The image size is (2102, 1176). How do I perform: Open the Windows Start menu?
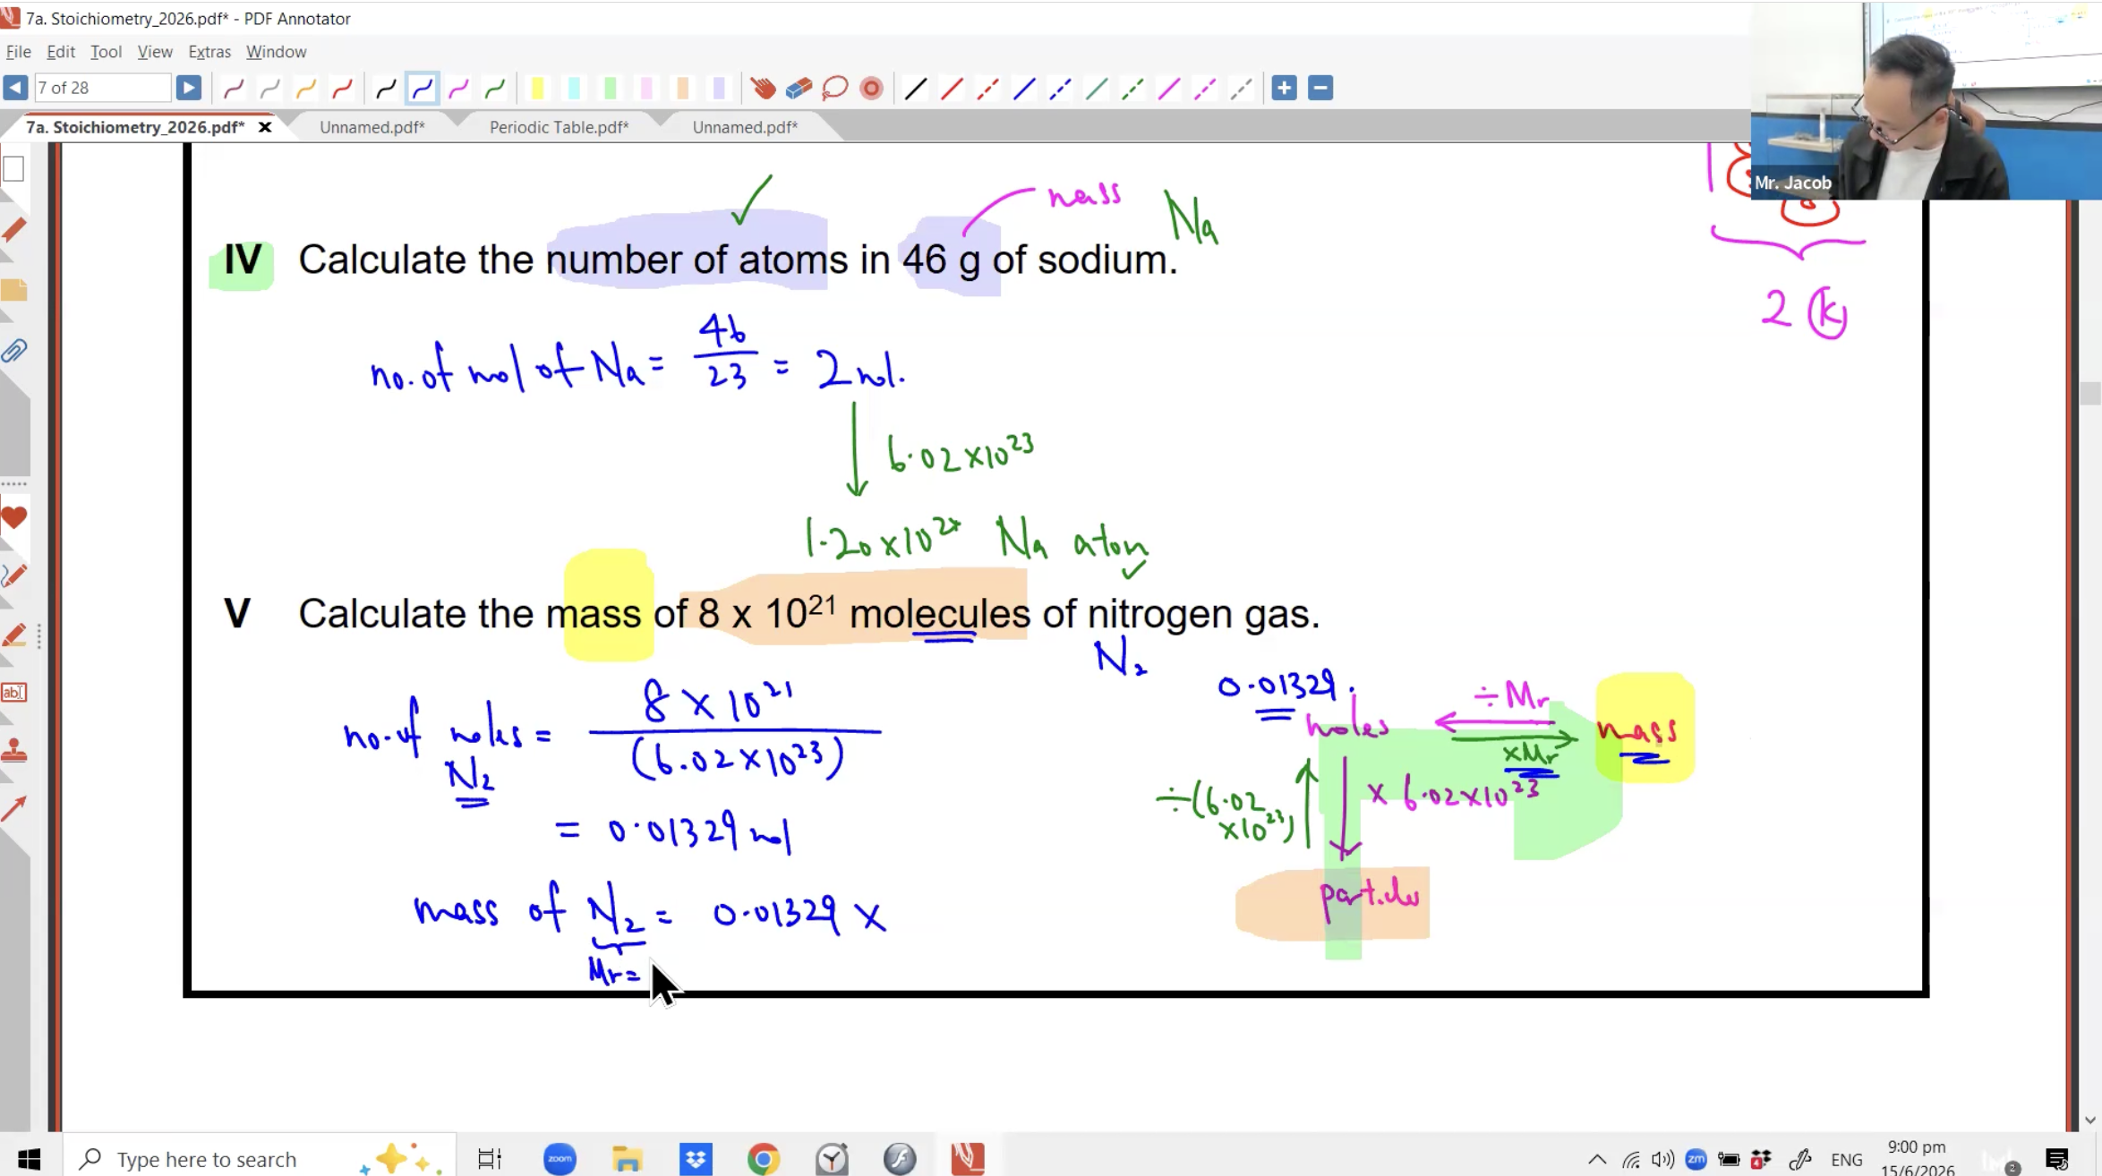click(x=29, y=1159)
